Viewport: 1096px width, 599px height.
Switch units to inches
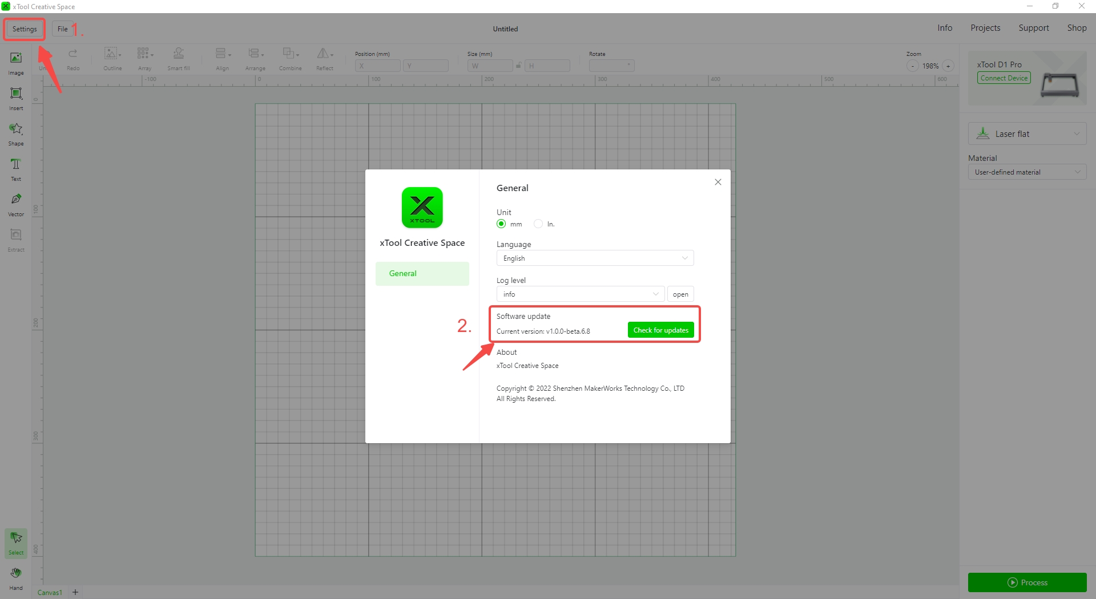(538, 224)
